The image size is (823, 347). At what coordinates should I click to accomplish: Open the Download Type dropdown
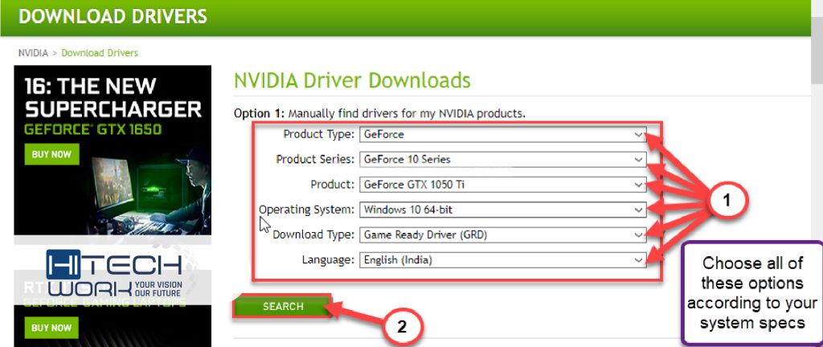click(x=503, y=235)
